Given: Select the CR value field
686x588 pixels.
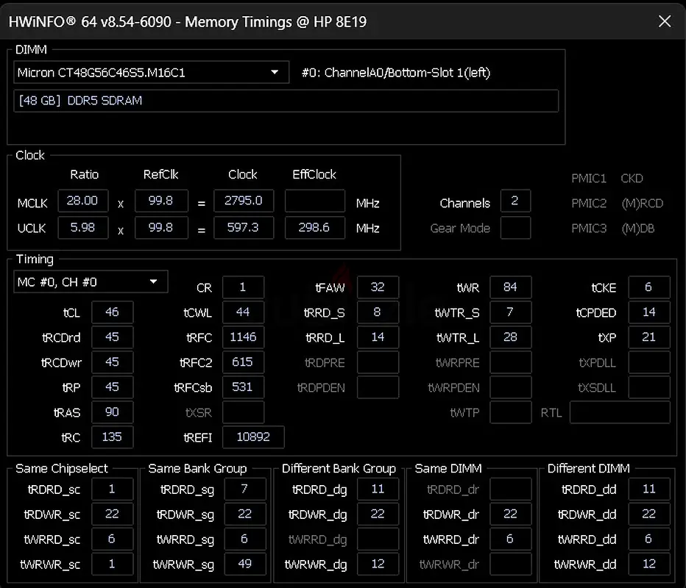Looking at the screenshot, I should tap(243, 287).
